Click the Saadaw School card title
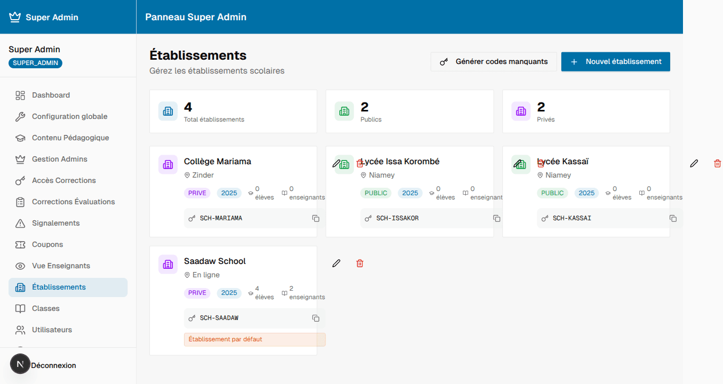The height and width of the screenshot is (384, 723). (214, 261)
